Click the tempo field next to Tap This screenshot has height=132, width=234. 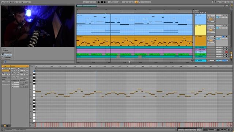click(7, 2)
